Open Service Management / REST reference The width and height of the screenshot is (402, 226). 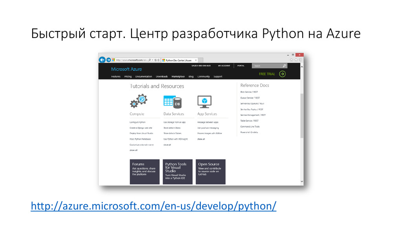(253, 115)
